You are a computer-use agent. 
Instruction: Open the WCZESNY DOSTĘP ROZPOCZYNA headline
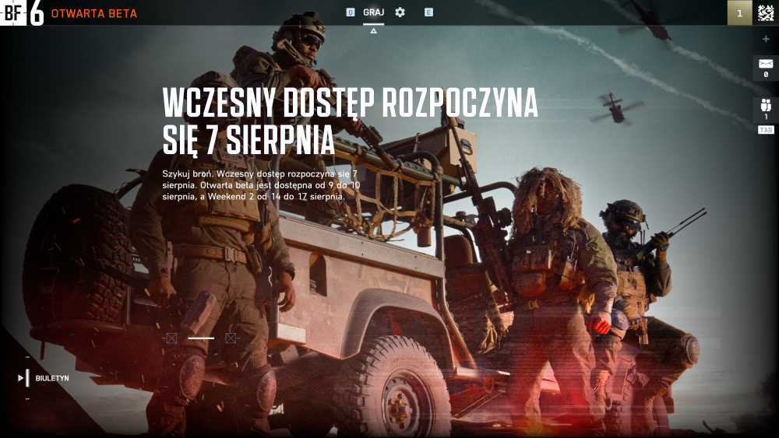coord(351,121)
